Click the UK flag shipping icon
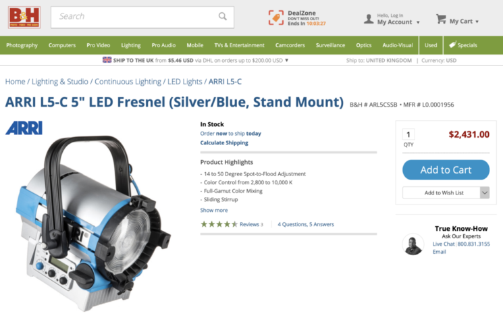This screenshot has width=503, height=320. (x=107, y=60)
